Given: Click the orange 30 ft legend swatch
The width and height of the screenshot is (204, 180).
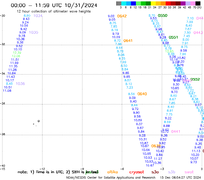Looking at the screenshot, I should click(x=163, y=4).
